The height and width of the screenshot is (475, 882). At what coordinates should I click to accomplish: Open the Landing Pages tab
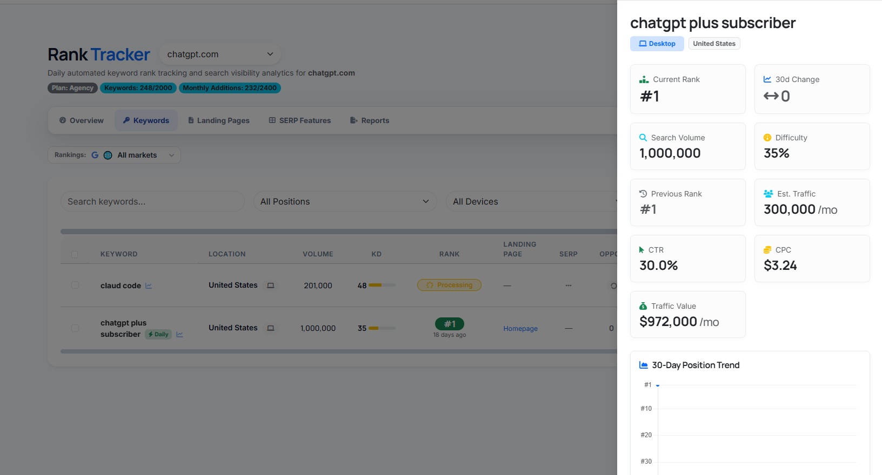pyautogui.click(x=218, y=120)
